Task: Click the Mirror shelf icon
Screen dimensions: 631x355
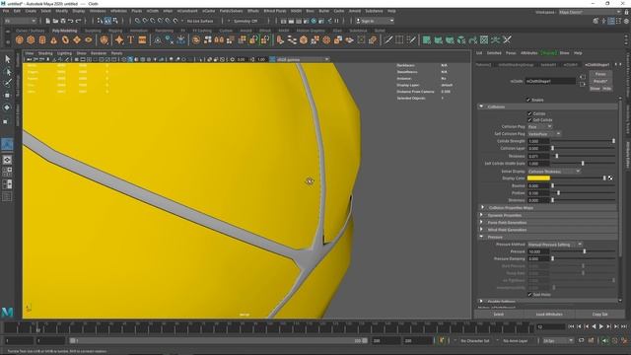Action: (219, 39)
